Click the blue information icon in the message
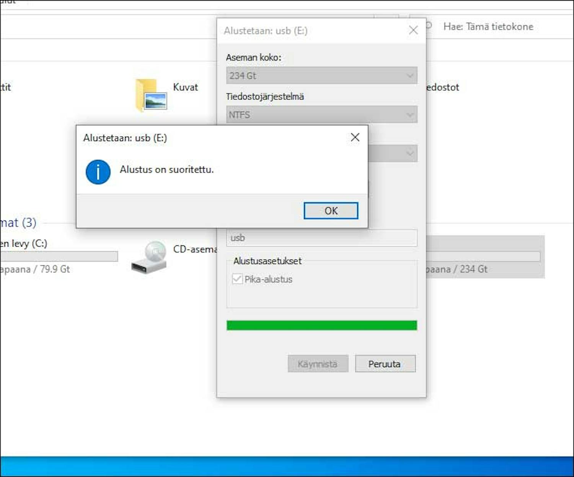The height and width of the screenshot is (477, 574). [98, 172]
